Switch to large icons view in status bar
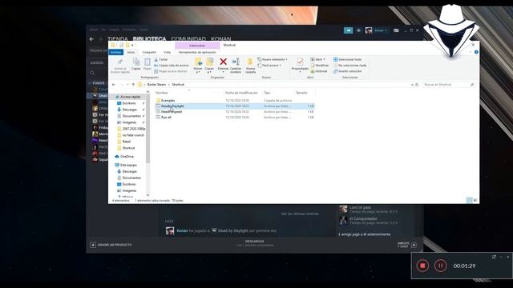513x288 pixels. 475,200
